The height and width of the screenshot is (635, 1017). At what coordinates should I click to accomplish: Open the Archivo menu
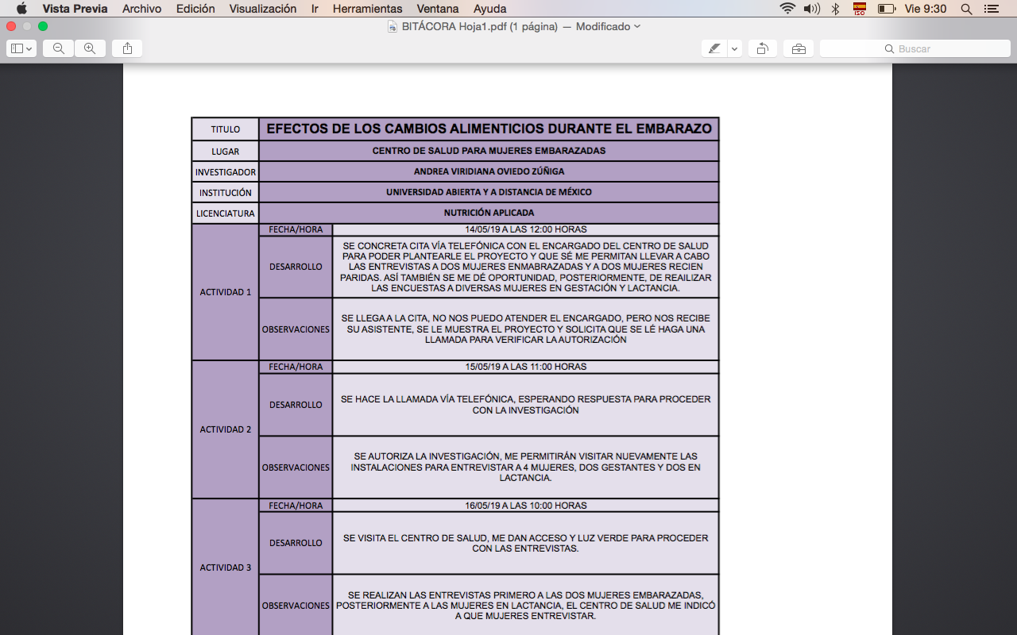click(141, 9)
